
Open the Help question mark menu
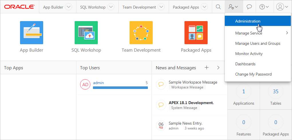pos(264,7)
